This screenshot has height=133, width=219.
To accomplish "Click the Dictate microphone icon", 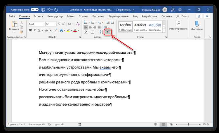I will point(197,24).
